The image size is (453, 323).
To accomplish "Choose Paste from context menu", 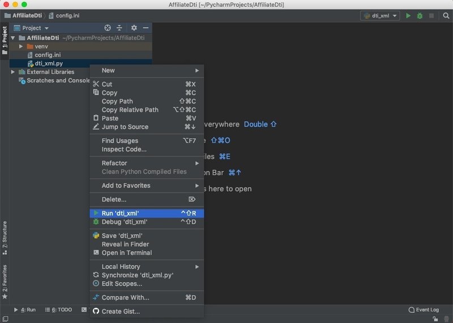I will point(147,118).
